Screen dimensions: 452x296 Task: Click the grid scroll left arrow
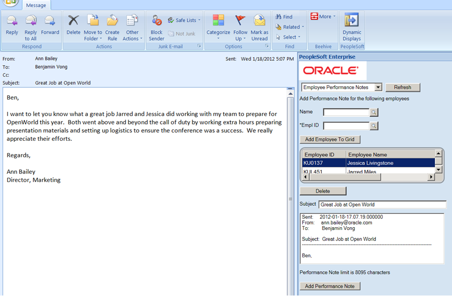[305, 177]
